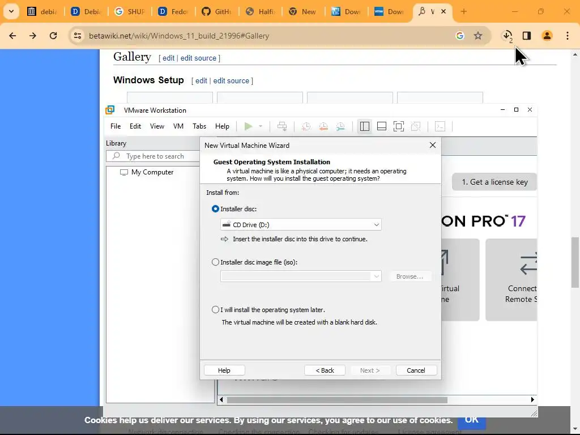This screenshot has height=435, width=580.
Task: Bookmark this page with the star icon
Action: click(478, 36)
